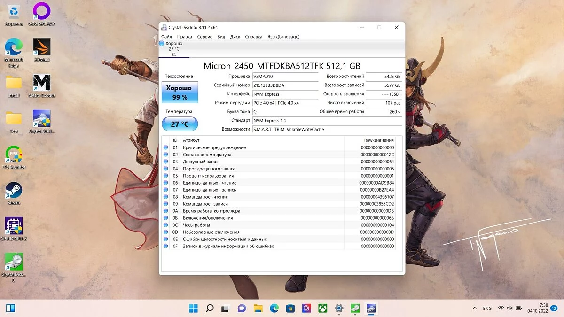
Task: Open the Файл menu
Action: point(166,37)
